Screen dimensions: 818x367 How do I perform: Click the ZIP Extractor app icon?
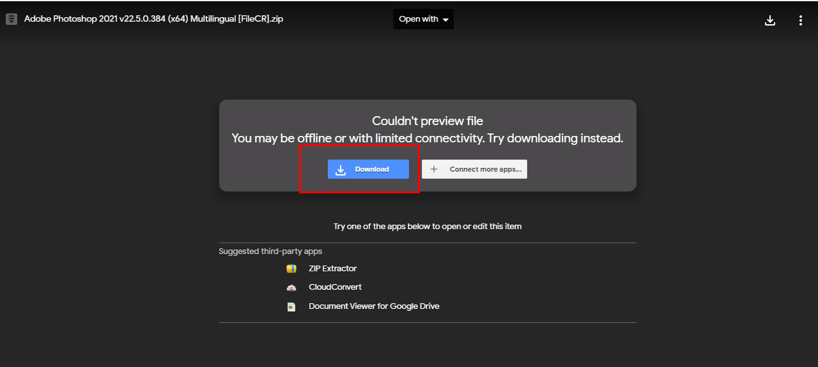[291, 269]
